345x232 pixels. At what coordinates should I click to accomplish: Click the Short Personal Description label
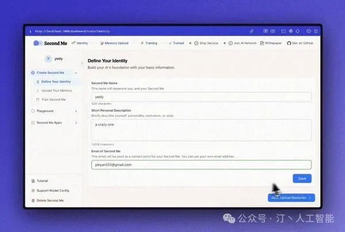tap(111, 110)
